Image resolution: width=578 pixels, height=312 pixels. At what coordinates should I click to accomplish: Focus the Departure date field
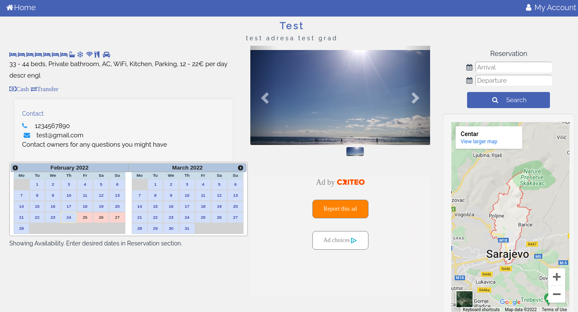pos(513,81)
